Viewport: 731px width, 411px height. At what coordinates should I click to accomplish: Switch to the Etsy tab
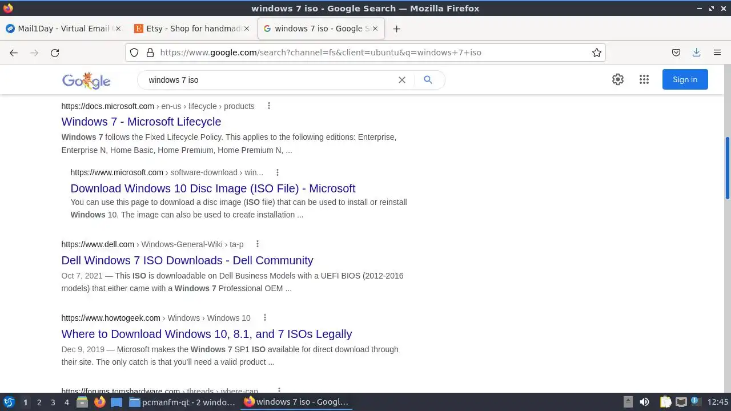(191, 29)
